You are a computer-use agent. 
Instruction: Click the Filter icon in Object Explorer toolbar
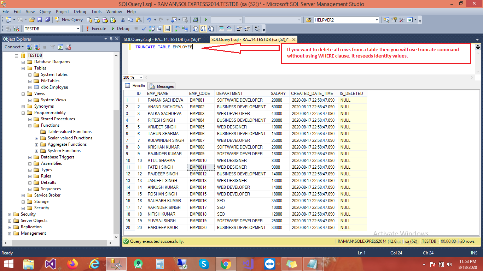click(x=53, y=47)
